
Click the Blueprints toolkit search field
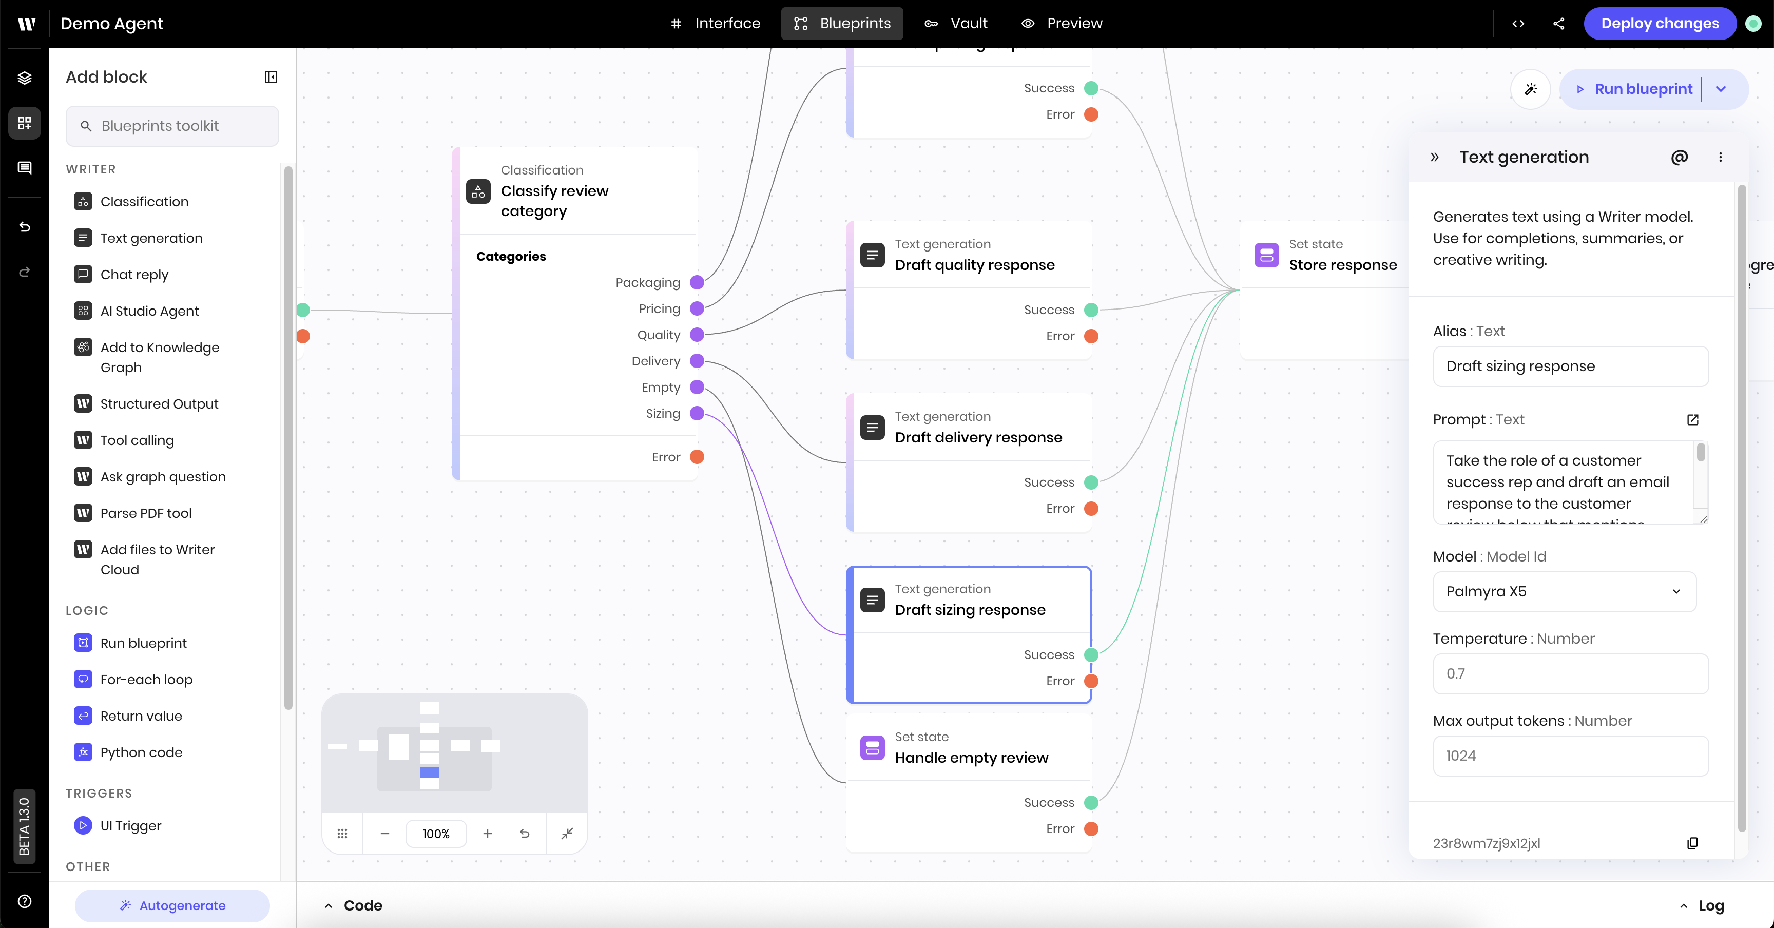(172, 126)
